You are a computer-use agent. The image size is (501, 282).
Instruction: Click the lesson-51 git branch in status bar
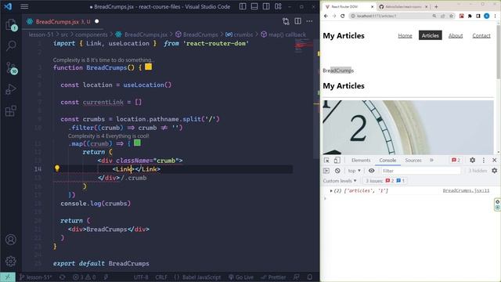click(x=35, y=277)
